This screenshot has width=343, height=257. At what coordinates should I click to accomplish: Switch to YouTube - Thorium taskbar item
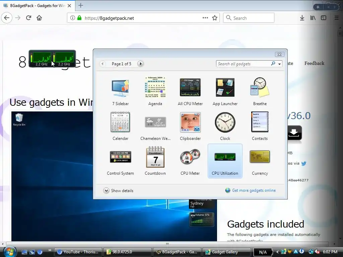78,252
